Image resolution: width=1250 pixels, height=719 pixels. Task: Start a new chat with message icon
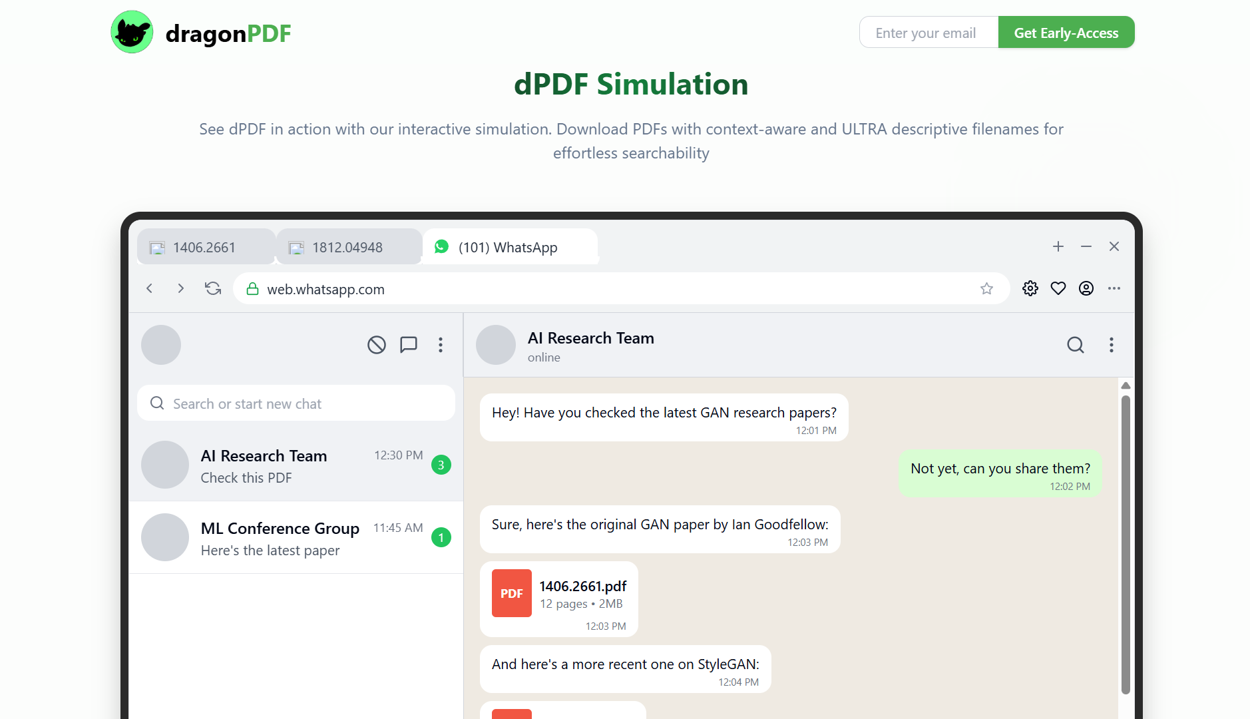tap(409, 345)
